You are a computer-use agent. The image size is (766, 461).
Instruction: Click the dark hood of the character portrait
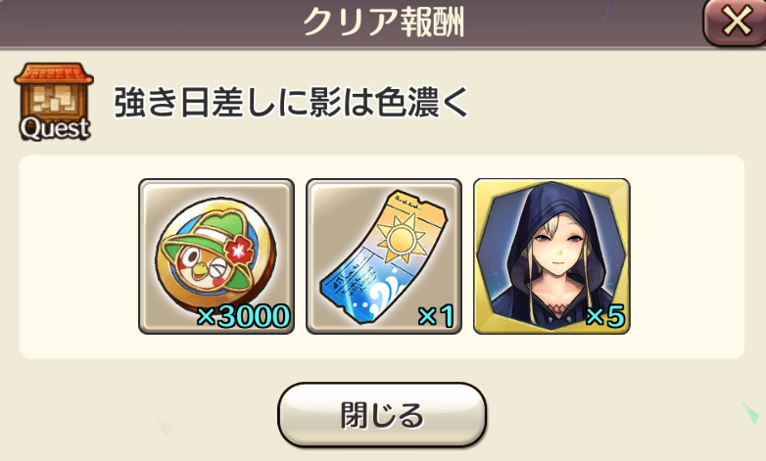point(551,206)
